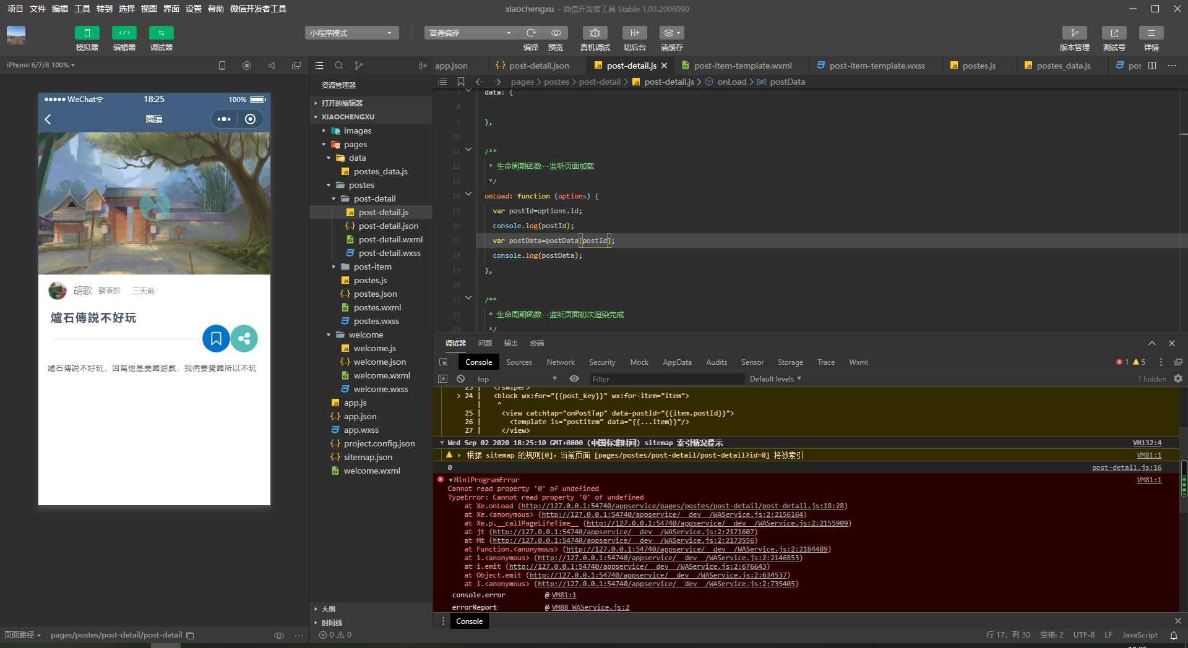Viewport: 1188px width, 648px height.
Task: Expand the 大纲 outline section
Action: [x=329, y=609]
